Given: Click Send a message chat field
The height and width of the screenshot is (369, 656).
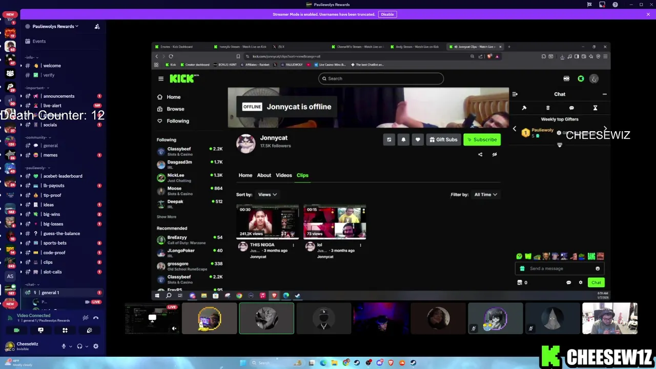Looking at the screenshot, I should (559, 269).
